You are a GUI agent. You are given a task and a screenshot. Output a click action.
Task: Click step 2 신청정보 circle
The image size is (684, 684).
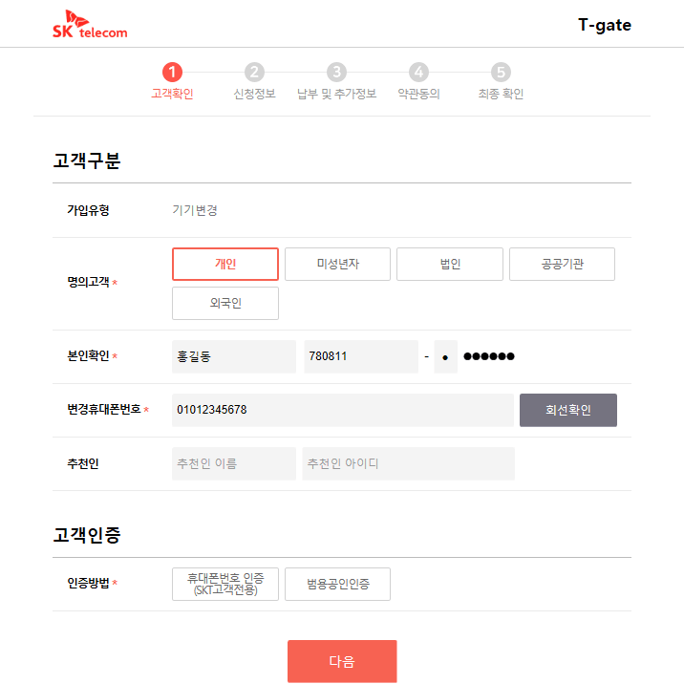pyautogui.click(x=254, y=72)
